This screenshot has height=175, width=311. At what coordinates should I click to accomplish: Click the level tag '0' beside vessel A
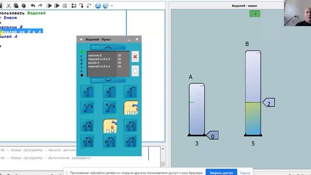[x=212, y=135]
